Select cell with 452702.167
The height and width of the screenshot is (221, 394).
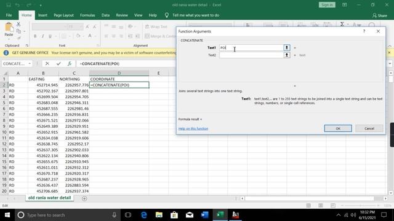[43, 91]
